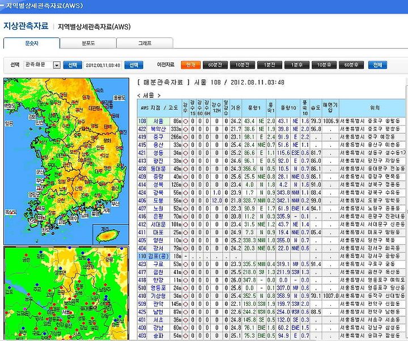
Task: Advance with the 60분후 button
Action: [351, 65]
